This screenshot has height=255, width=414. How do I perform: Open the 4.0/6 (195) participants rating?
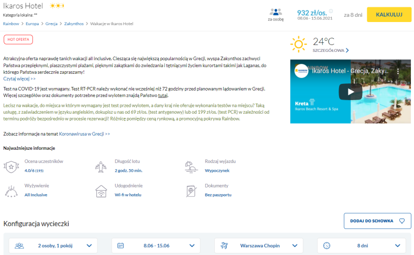pyautogui.click(x=34, y=171)
